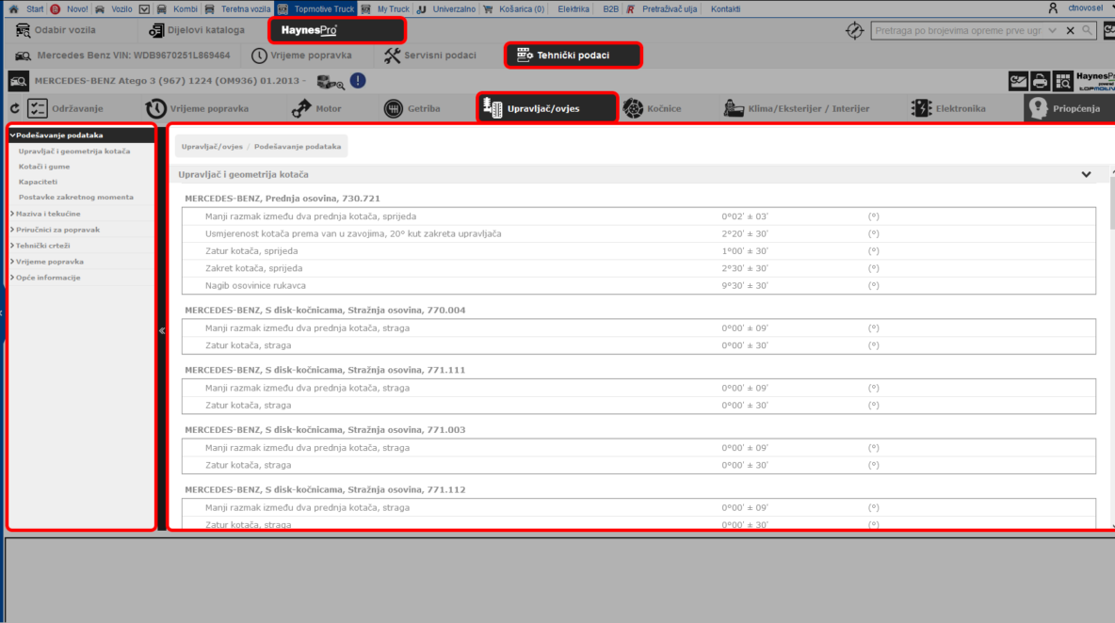1115x623 pixels.
Task: Open the Novo! news item
Action: (70, 9)
